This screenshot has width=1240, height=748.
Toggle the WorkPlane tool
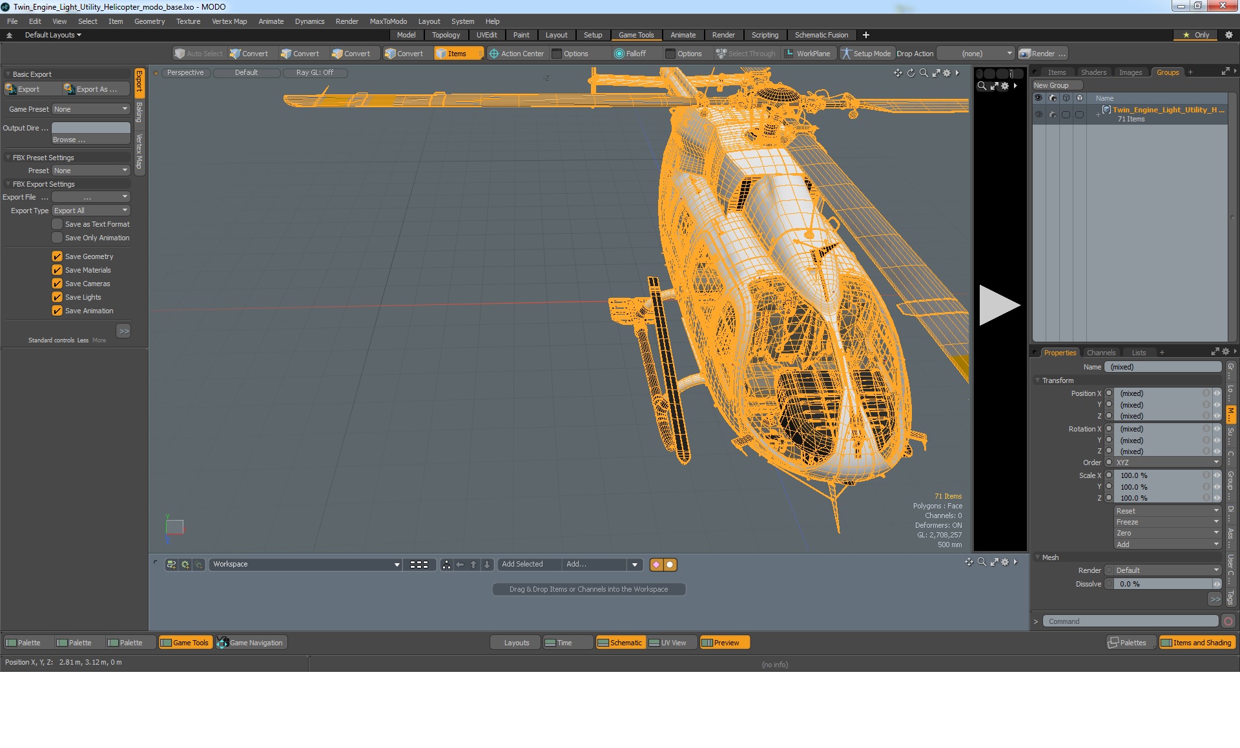[x=807, y=54]
